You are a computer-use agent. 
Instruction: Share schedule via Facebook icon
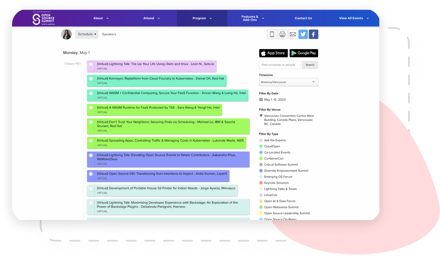(x=313, y=34)
